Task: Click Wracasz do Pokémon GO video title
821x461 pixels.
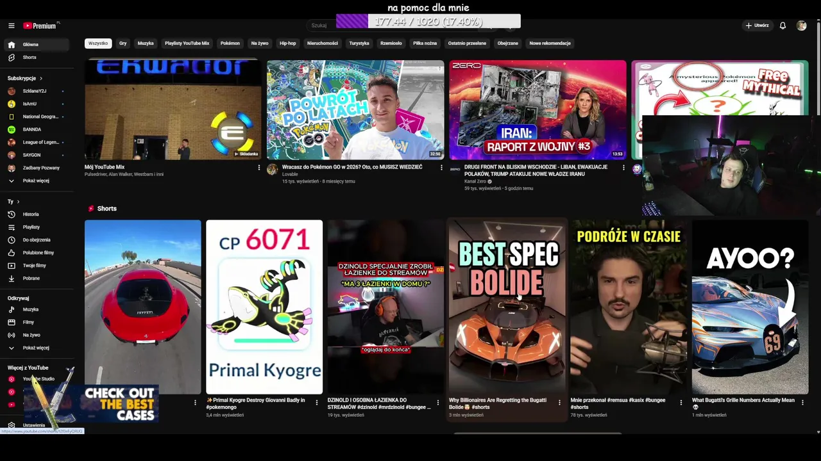Action: click(x=352, y=167)
